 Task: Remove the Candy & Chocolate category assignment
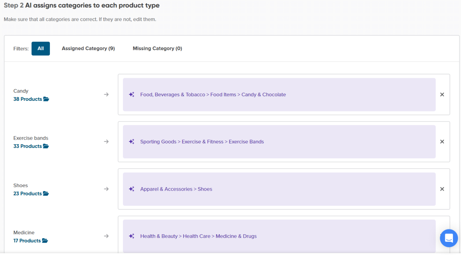(x=442, y=95)
